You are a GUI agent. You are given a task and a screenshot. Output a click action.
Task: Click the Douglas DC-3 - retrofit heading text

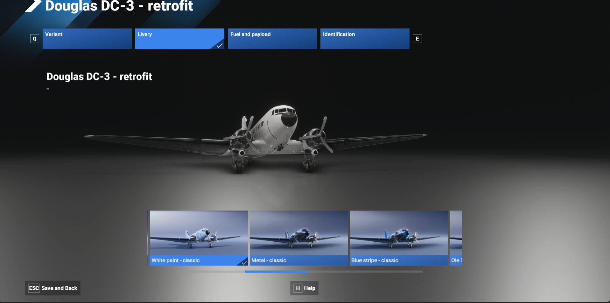[x=99, y=77]
